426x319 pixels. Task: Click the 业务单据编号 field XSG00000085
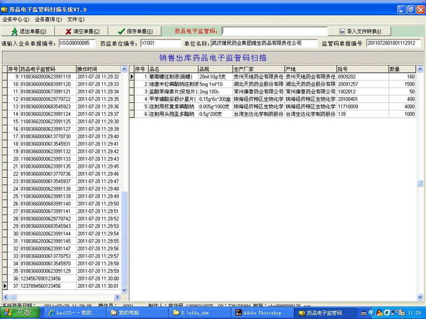pyautogui.click(x=77, y=43)
